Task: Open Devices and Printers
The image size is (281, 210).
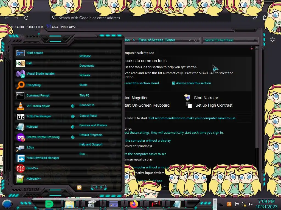Action: coord(93,125)
